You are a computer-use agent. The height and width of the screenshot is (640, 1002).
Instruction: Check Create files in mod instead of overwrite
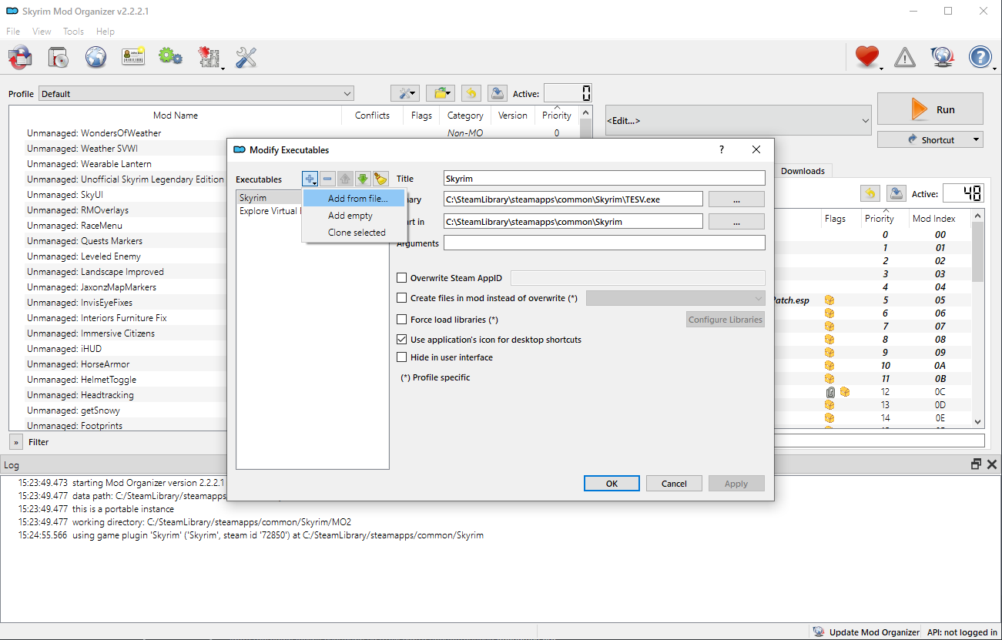(401, 298)
